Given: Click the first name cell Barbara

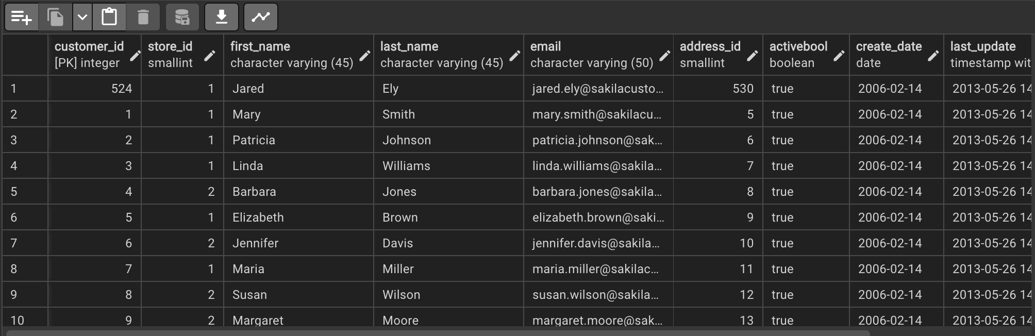Looking at the screenshot, I should (x=299, y=192).
